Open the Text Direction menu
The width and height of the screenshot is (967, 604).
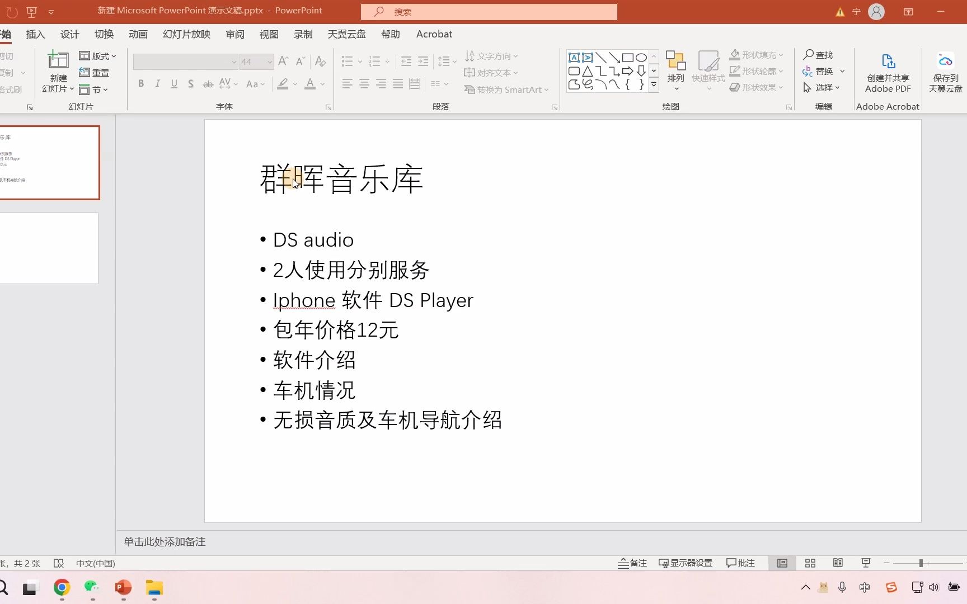491,56
